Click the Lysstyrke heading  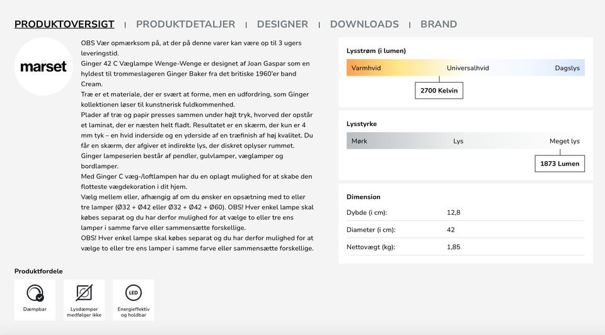point(362,124)
